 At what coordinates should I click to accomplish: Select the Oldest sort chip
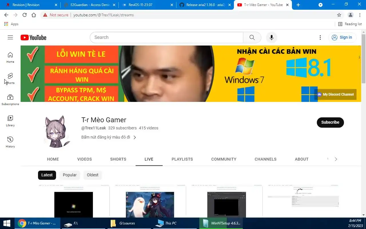tap(93, 175)
